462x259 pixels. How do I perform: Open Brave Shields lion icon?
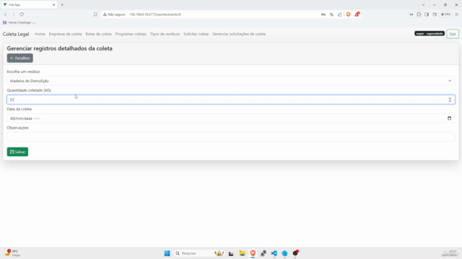point(348,14)
